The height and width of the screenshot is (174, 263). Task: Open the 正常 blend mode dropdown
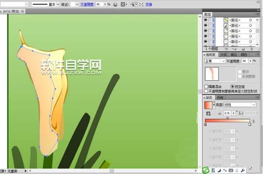pyautogui.click(x=224, y=61)
